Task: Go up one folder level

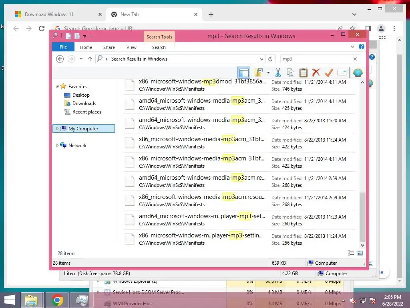Action: (90, 59)
